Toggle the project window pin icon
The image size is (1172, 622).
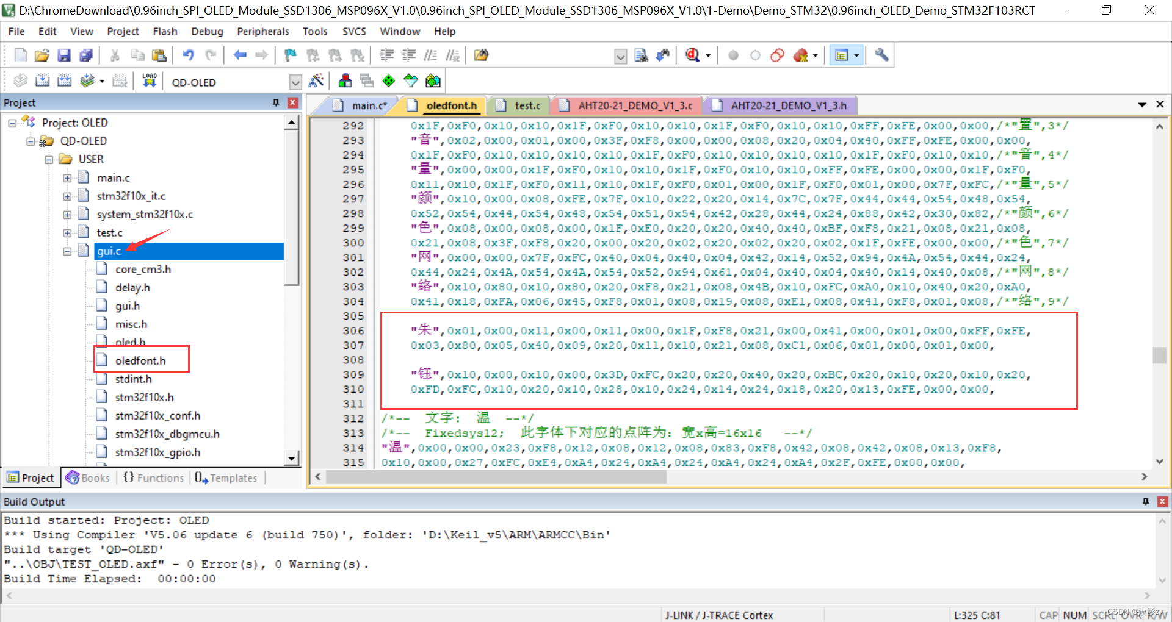click(x=276, y=102)
